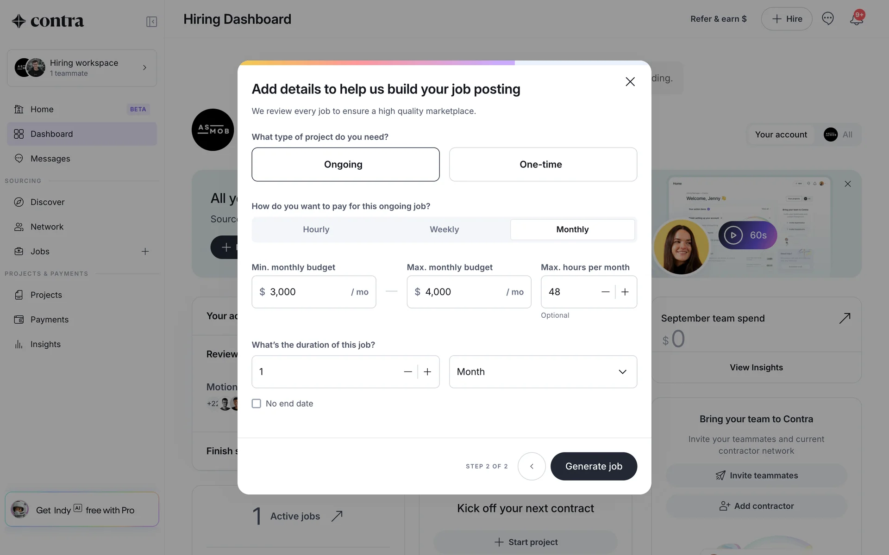889x555 pixels.
Task: Click the Generate job button
Action: pos(594,466)
